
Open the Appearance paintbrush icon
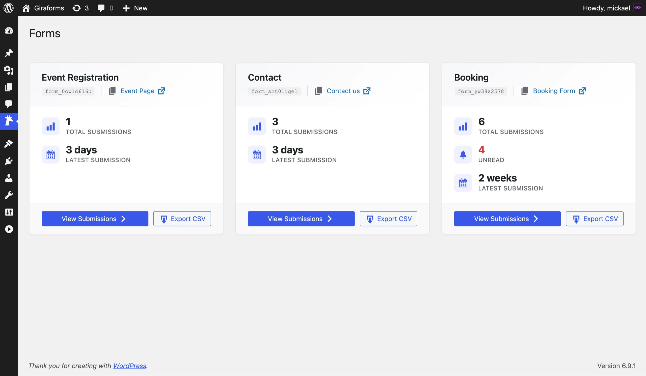9,143
